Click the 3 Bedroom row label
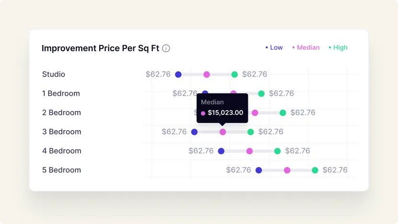The width and height of the screenshot is (398, 224). [62, 132]
